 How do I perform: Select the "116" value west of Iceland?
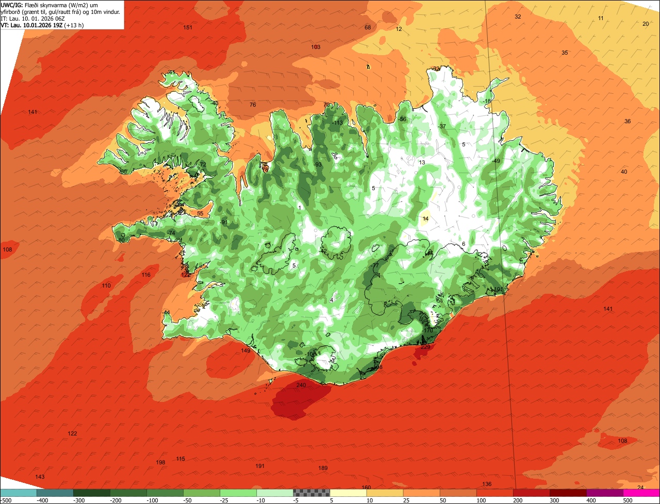click(146, 275)
